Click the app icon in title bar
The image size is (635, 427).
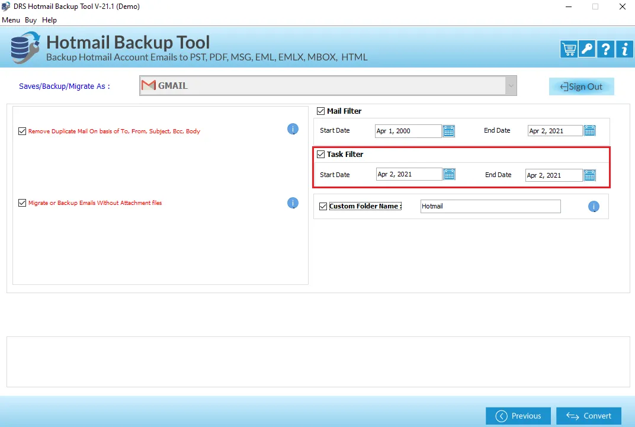click(x=6, y=7)
